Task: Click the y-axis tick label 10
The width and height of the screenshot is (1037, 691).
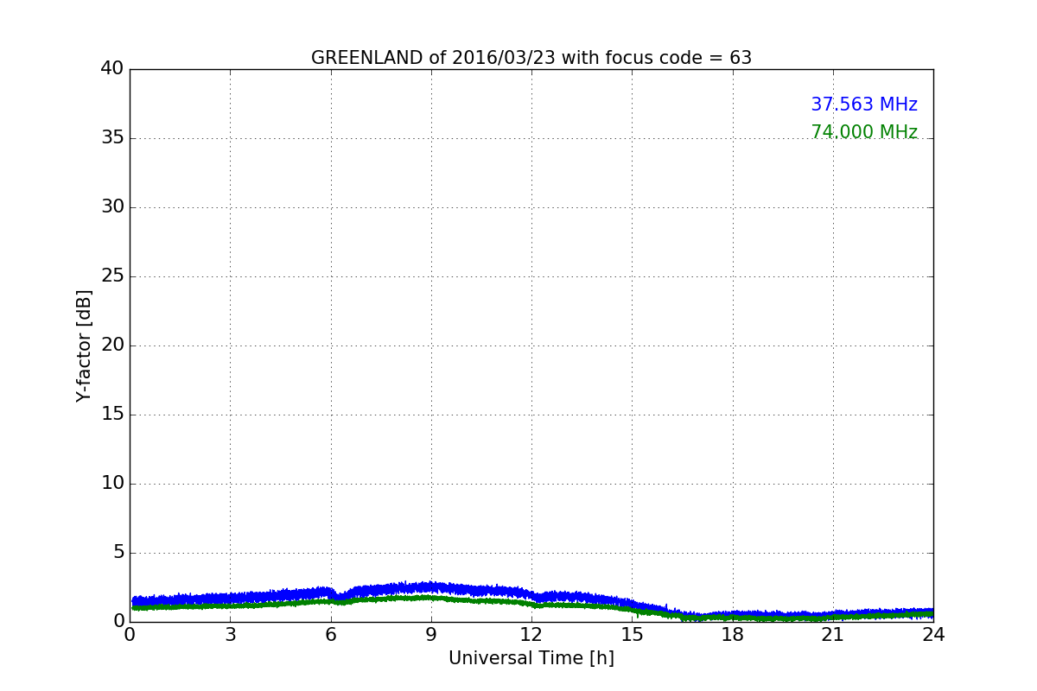Action: [x=112, y=483]
